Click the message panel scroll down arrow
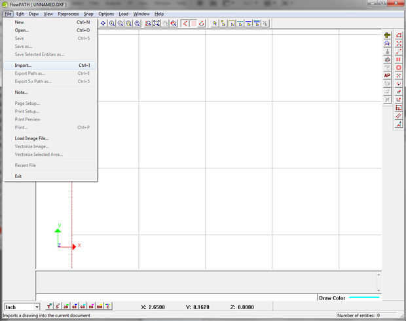This screenshot has width=406, height=321. click(378, 290)
